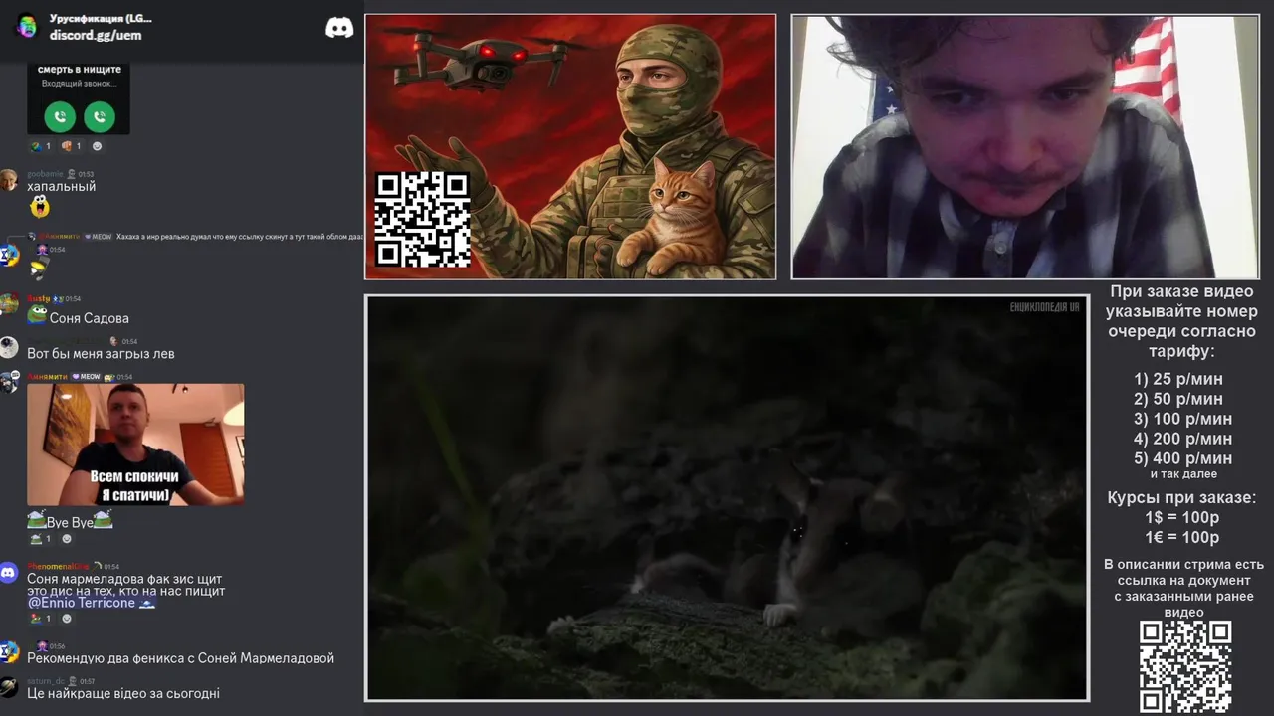Click the soldier with cat artwork
This screenshot has width=1274, height=716.
(570, 146)
